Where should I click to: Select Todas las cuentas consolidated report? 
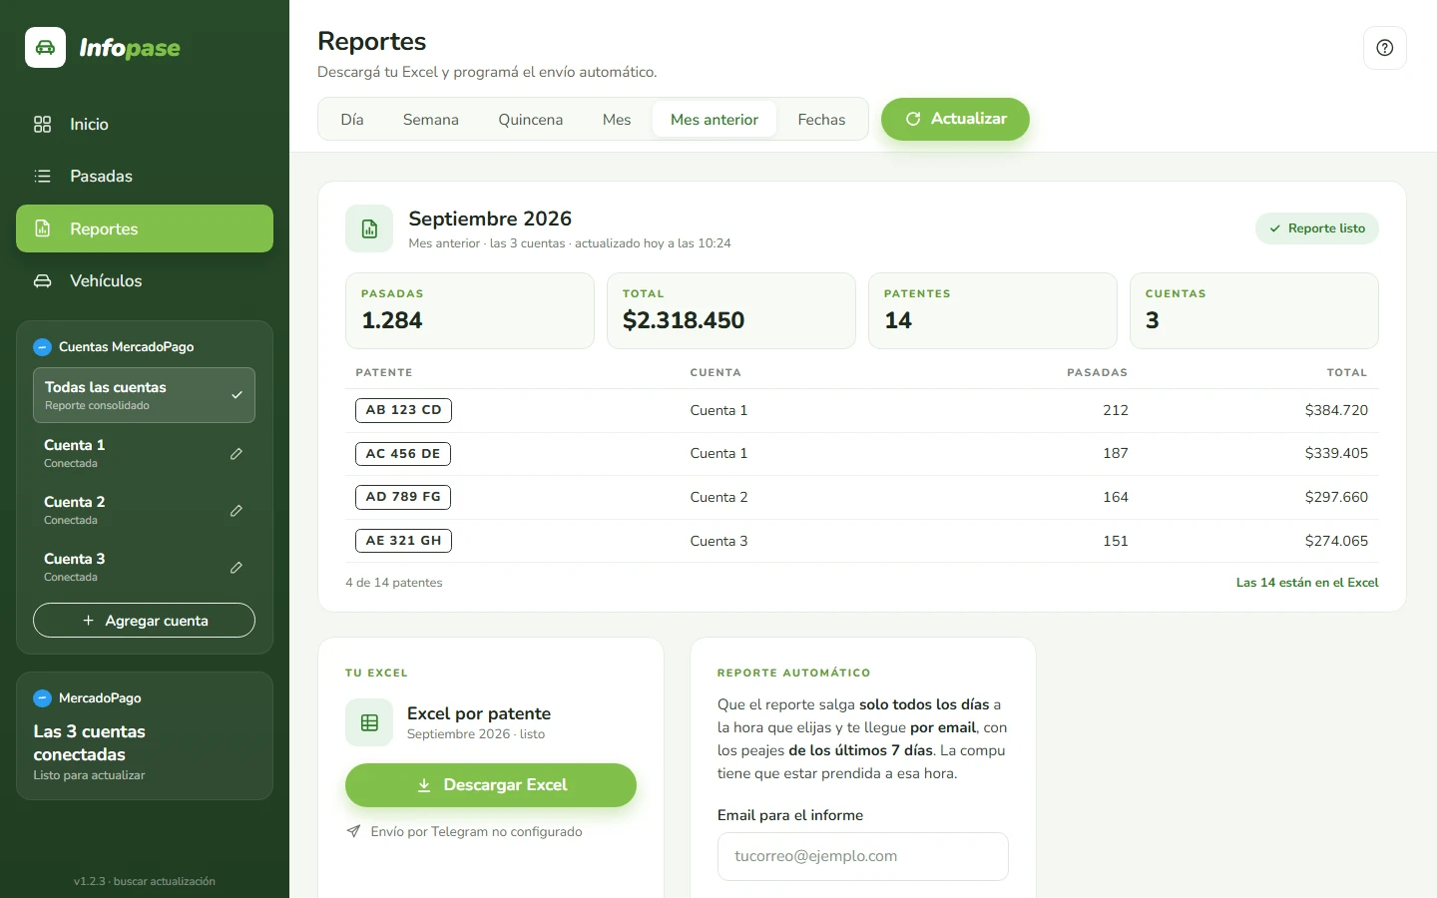tap(145, 395)
